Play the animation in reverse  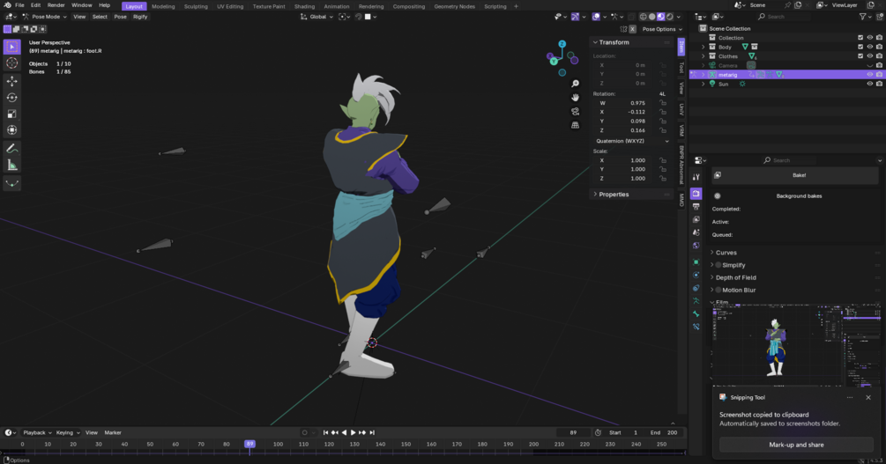point(344,432)
